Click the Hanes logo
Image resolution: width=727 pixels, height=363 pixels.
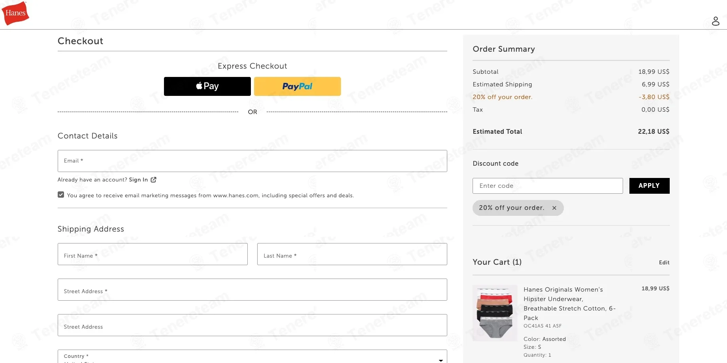point(15,13)
